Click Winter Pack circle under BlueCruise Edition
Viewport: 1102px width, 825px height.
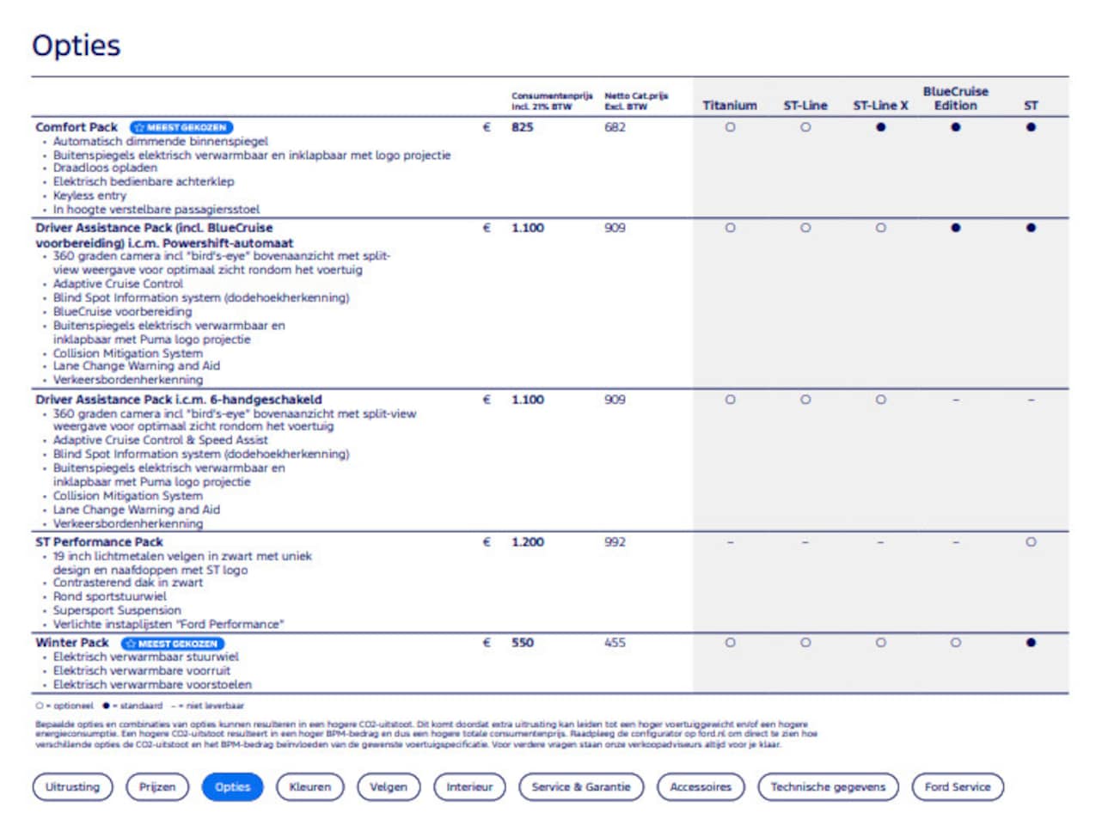pos(955,643)
